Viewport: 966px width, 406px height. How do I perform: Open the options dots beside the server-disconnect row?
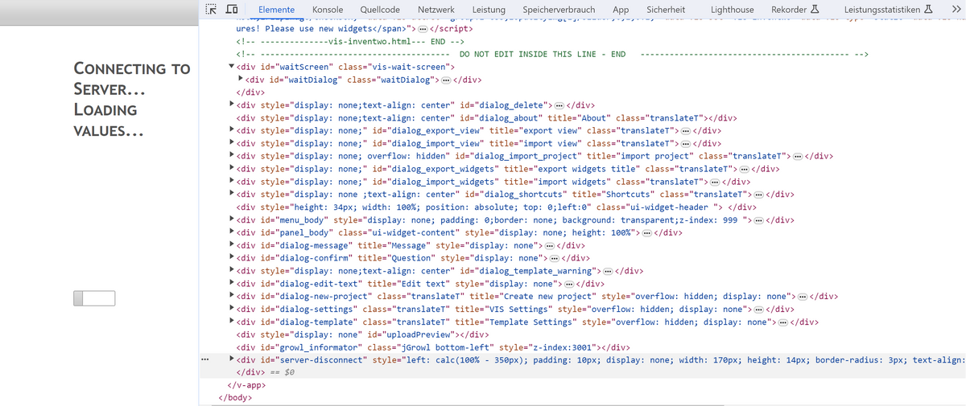pyautogui.click(x=205, y=360)
